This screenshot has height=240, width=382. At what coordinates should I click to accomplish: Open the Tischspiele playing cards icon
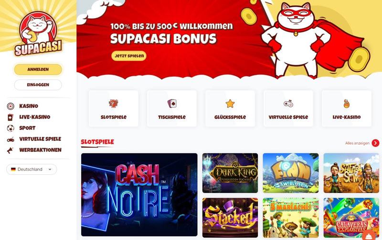(x=172, y=103)
